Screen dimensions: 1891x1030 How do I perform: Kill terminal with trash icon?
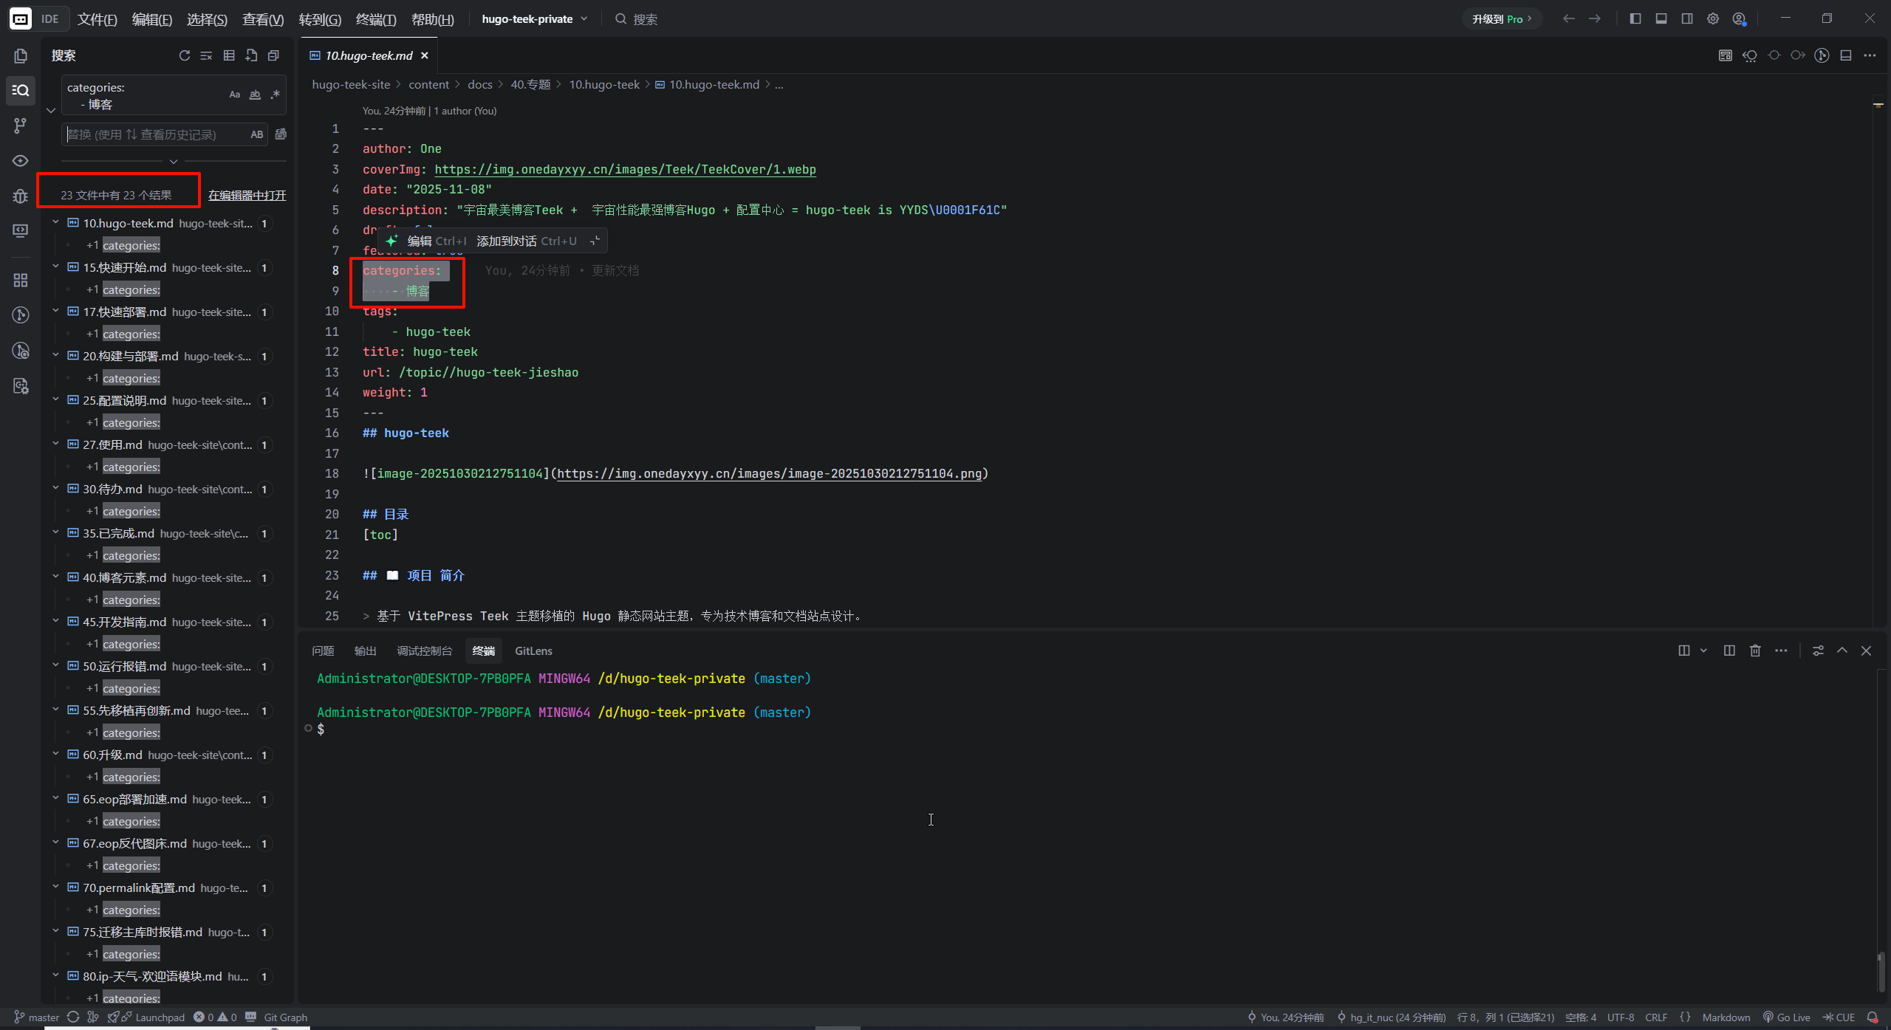(x=1755, y=650)
